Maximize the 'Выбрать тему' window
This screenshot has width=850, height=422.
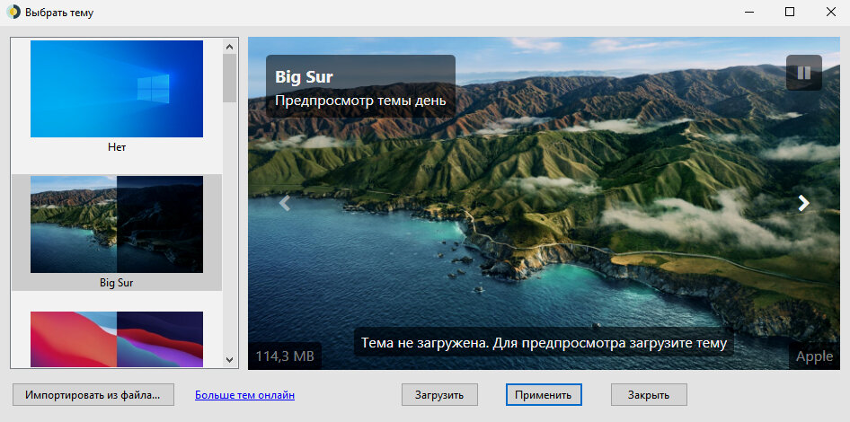(790, 13)
